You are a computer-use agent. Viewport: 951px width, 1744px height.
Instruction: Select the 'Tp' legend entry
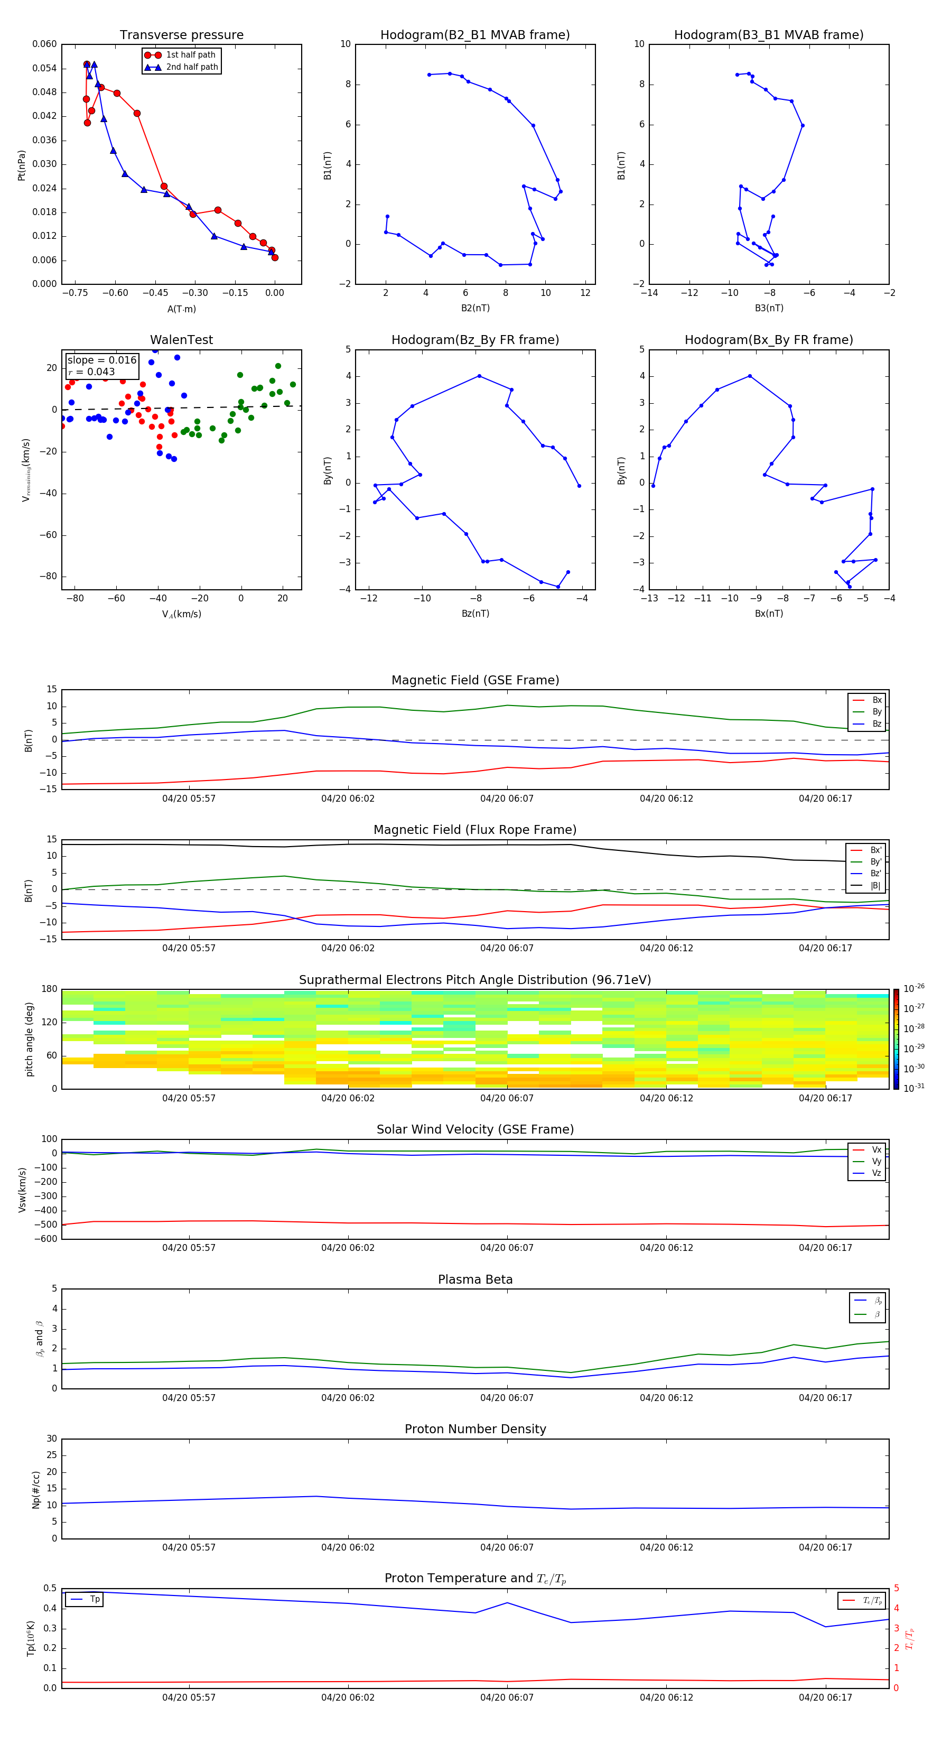click(x=85, y=1599)
